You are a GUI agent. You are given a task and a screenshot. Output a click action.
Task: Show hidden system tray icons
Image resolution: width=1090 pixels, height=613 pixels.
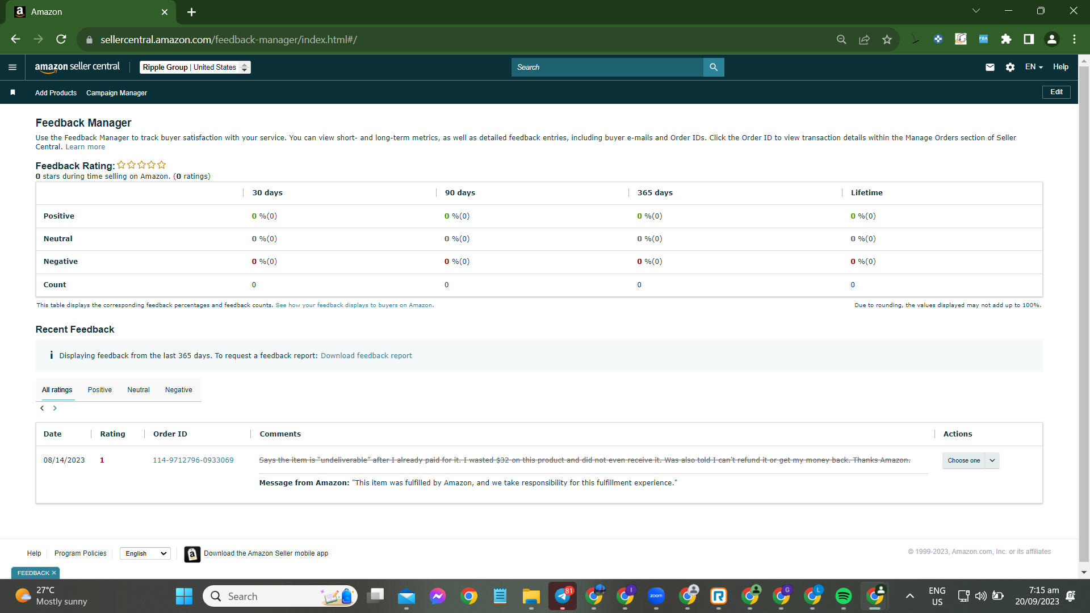pyautogui.click(x=910, y=596)
